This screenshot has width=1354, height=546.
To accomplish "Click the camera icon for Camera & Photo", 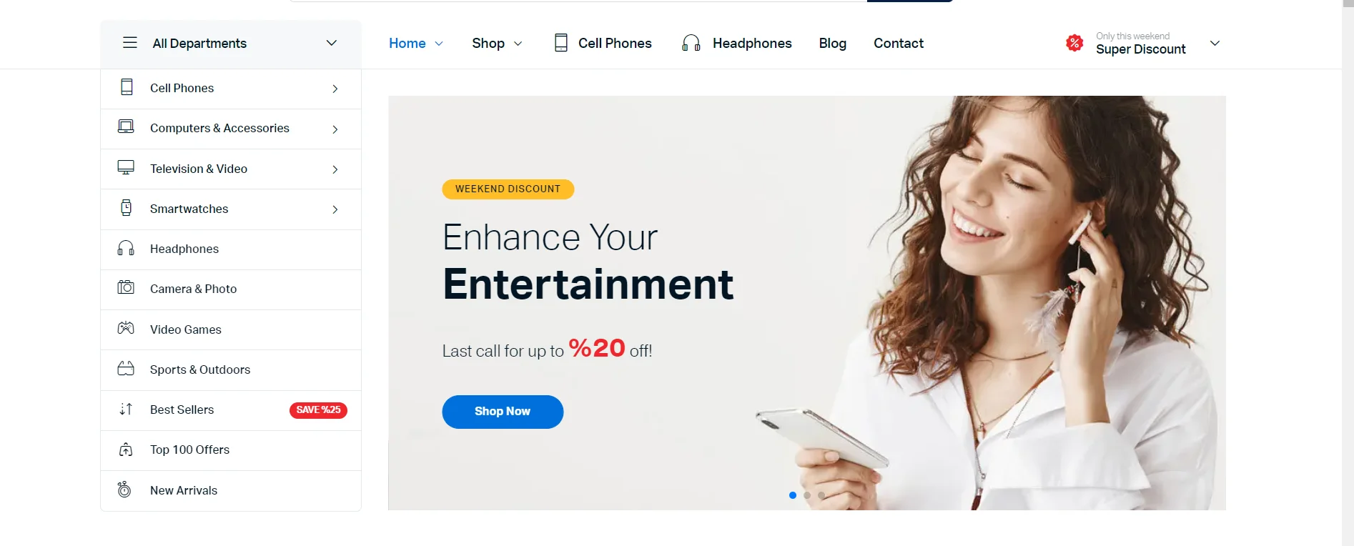I will click(x=126, y=287).
